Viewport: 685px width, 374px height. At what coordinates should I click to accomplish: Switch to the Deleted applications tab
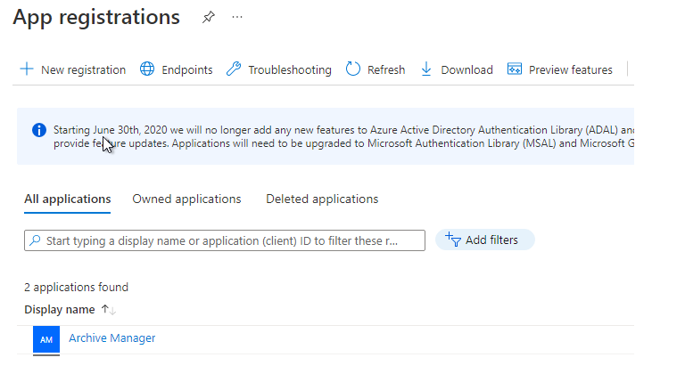(322, 199)
